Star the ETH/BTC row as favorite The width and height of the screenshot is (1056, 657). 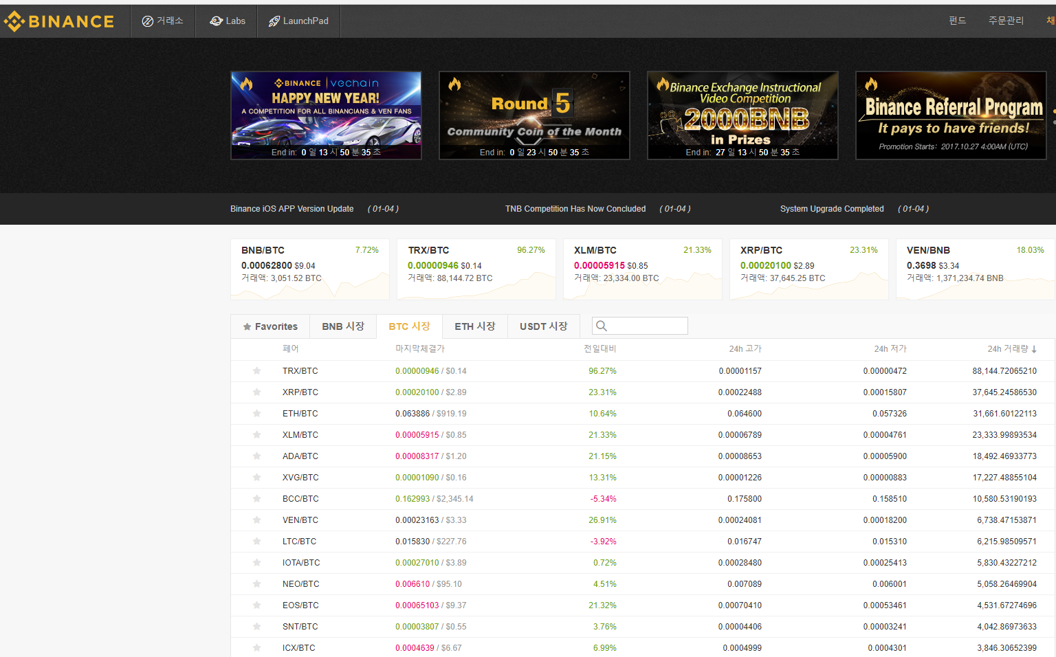(256, 414)
